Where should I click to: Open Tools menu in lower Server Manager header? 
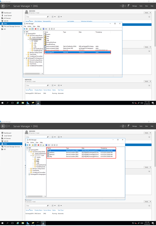click(x=141, y=126)
